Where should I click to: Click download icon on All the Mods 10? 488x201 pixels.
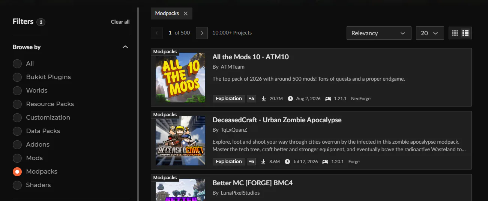tap(264, 99)
